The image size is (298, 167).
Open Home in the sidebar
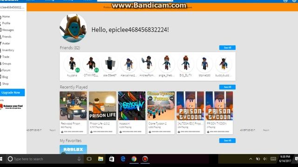point(6,17)
